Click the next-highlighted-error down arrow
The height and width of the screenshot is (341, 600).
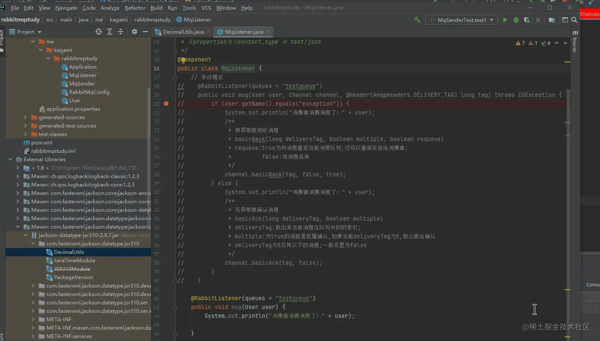click(565, 43)
